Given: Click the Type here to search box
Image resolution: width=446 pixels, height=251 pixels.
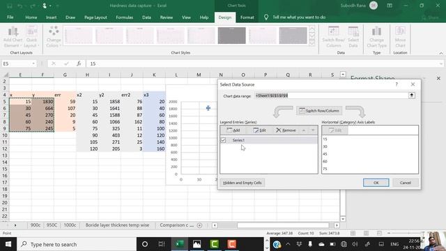Looking at the screenshot, I should coord(77,244).
